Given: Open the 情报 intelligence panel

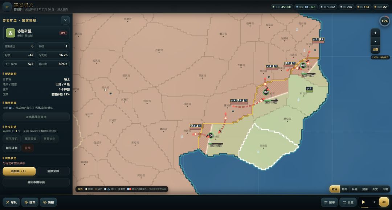Looking at the screenshot, I should click(x=49, y=202).
